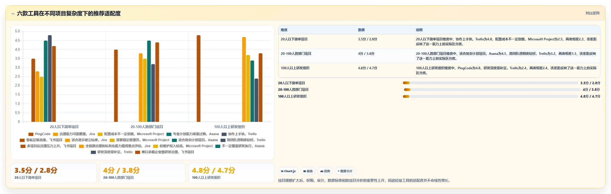This screenshot has height=194, width=611.
Task: Open the 3.5分 / 2.8分 stat card
Action: (x=54, y=173)
